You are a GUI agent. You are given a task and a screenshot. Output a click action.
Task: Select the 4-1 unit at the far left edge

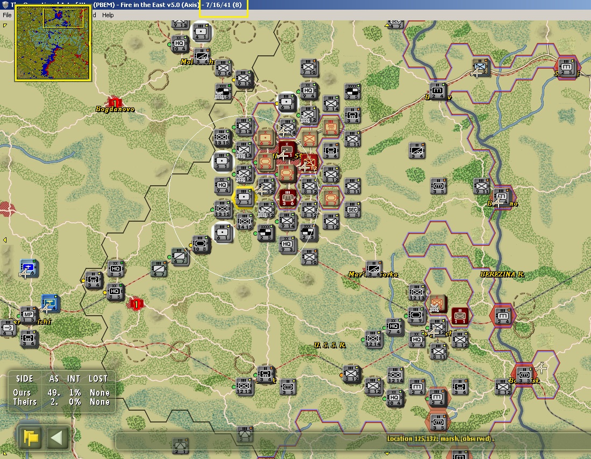coord(8,327)
